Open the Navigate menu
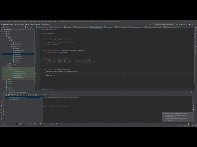This screenshot has width=197, height=147. tap(16, 22)
